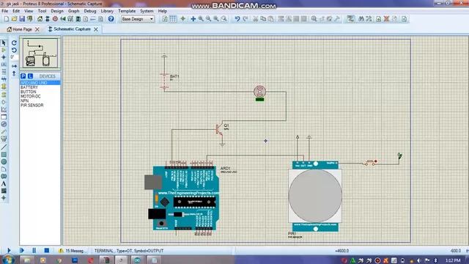Screen dimensions: 469x264
Task: Switch to the Home Page tab
Action: (20, 29)
